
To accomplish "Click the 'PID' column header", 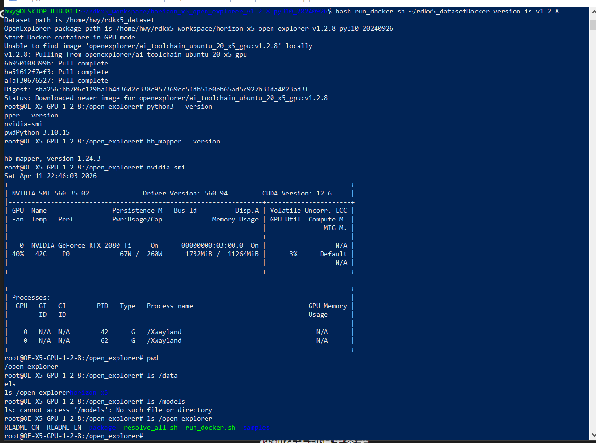I will click(103, 306).
